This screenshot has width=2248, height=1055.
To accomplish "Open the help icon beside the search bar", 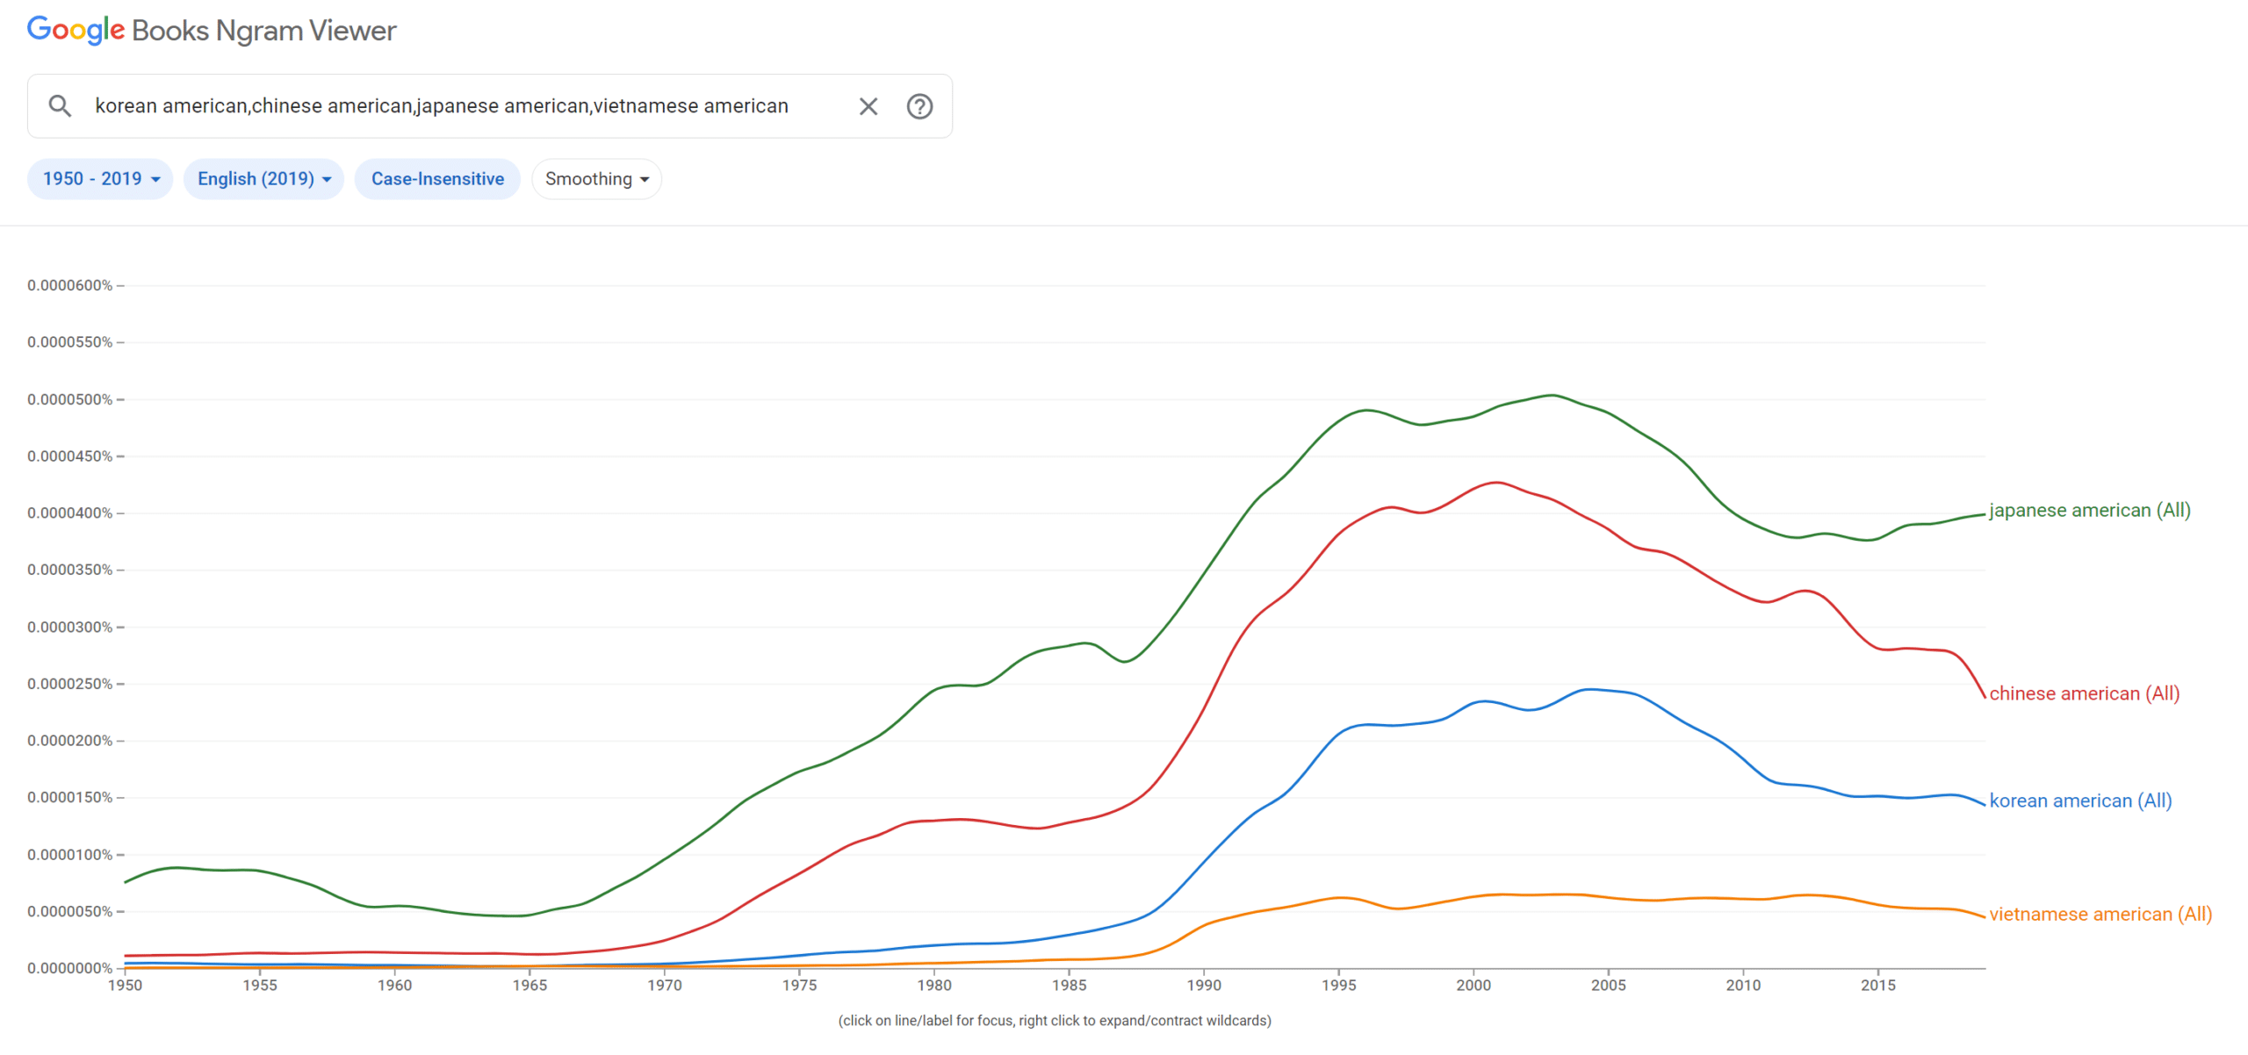I will [919, 105].
